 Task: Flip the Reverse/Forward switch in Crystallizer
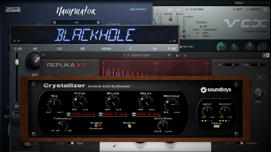tap(96, 125)
